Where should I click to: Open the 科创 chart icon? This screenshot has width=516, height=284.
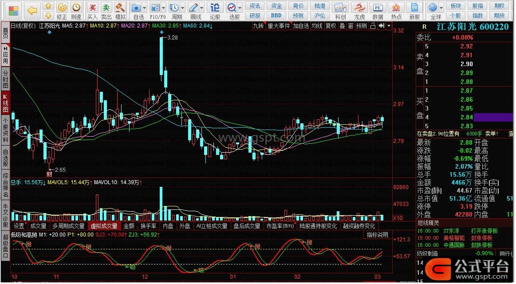click(340, 7)
